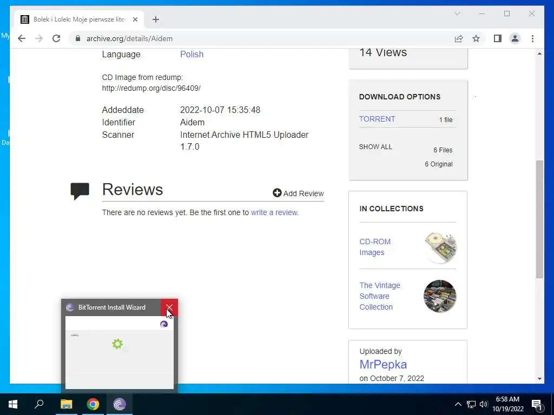Open the tab search chevron
Viewport: 554px width, 415px height.
457,14
